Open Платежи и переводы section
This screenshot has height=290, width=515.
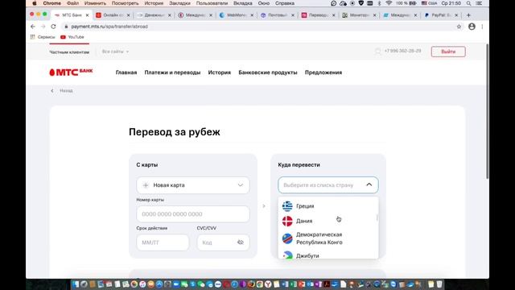pyautogui.click(x=172, y=72)
